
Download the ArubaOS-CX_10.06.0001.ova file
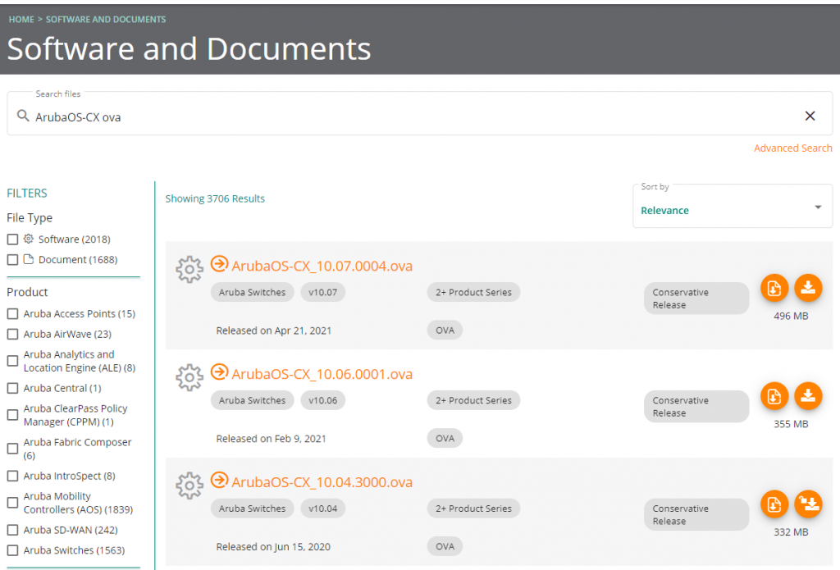pos(808,396)
